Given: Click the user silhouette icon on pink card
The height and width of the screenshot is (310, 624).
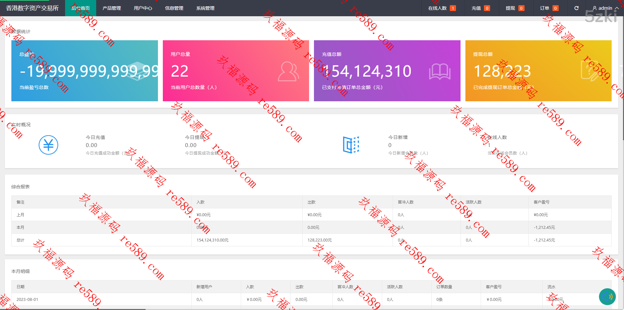Looking at the screenshot, I should point(288,71).
